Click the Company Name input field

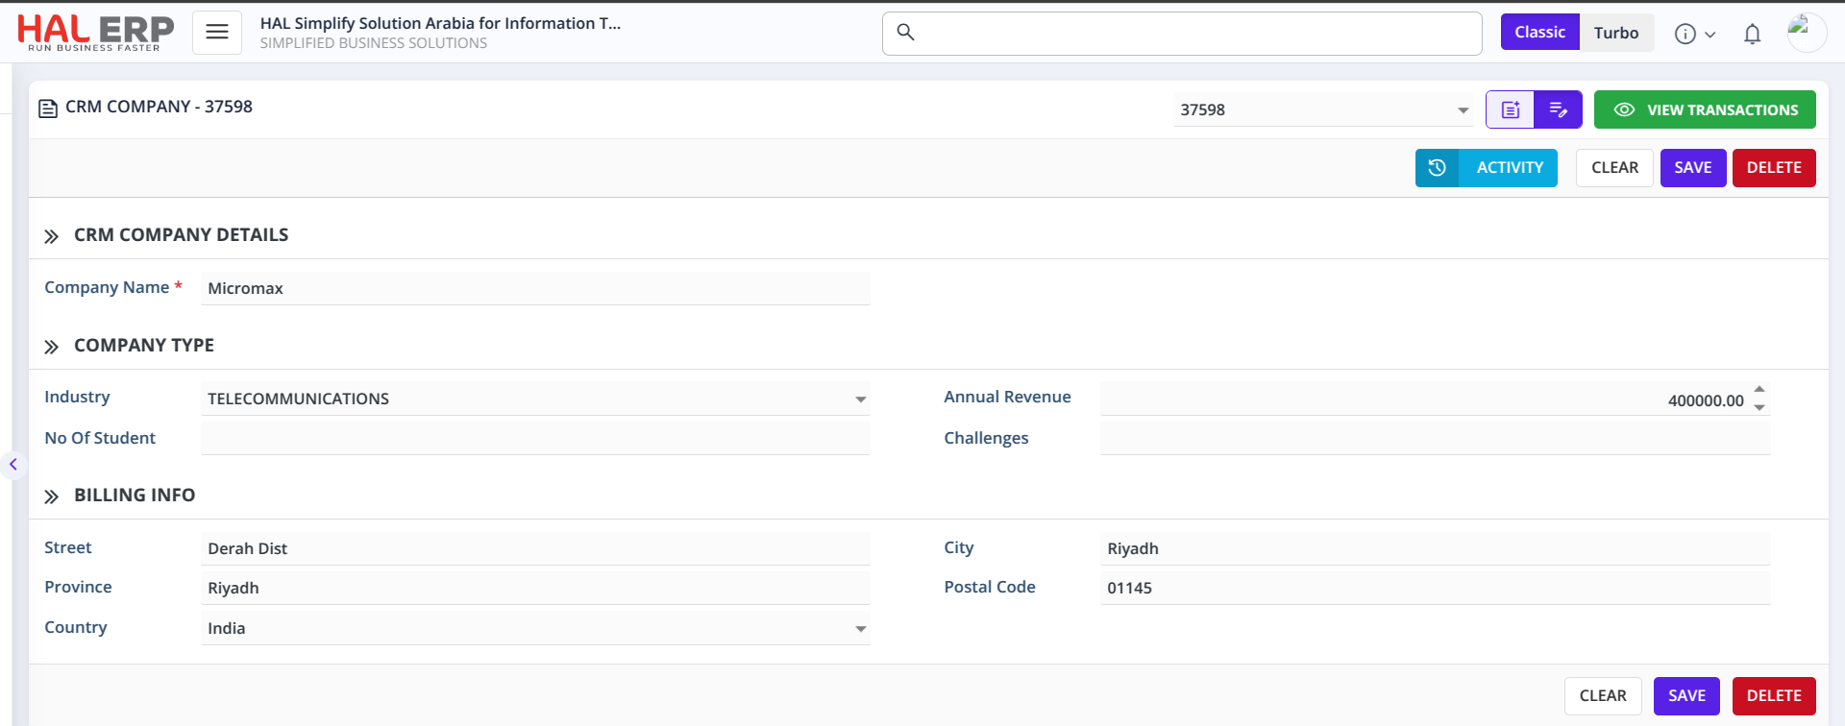pyautogui.click(x=534, y=289)
